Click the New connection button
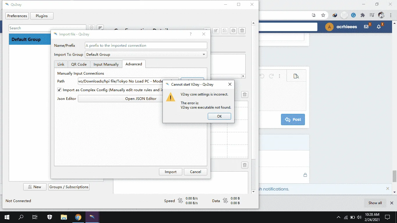This screenshot has width=397, height=223. tap(35, 187)
